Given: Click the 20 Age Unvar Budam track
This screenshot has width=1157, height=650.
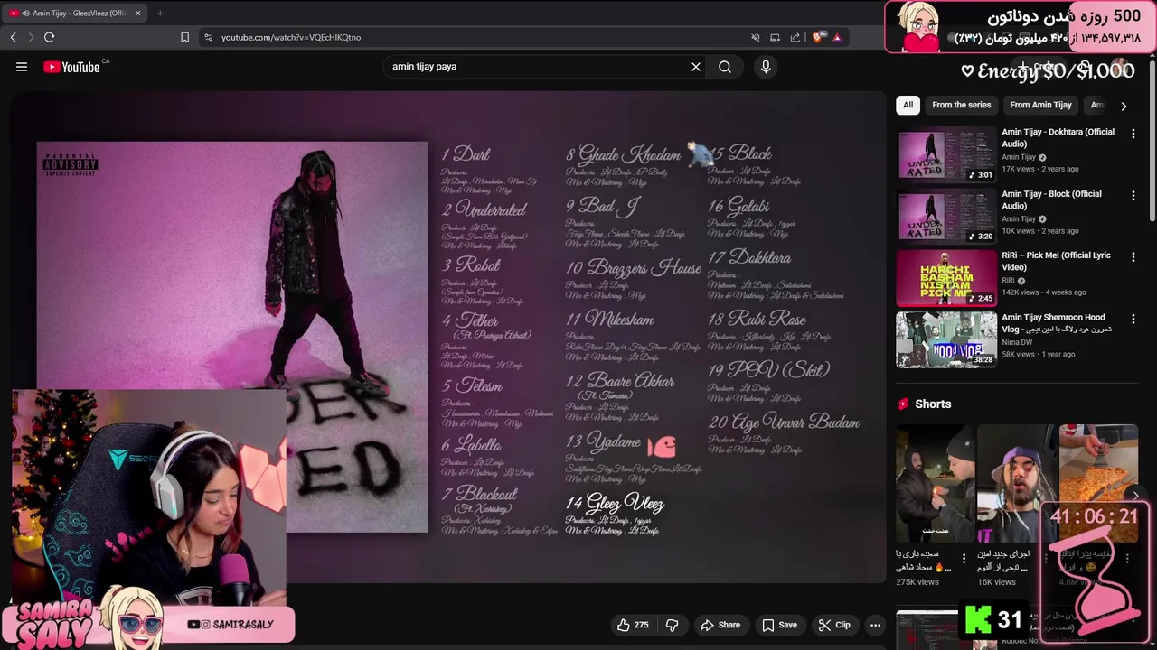Looking at the screenshot, I should tap(784, 422).
